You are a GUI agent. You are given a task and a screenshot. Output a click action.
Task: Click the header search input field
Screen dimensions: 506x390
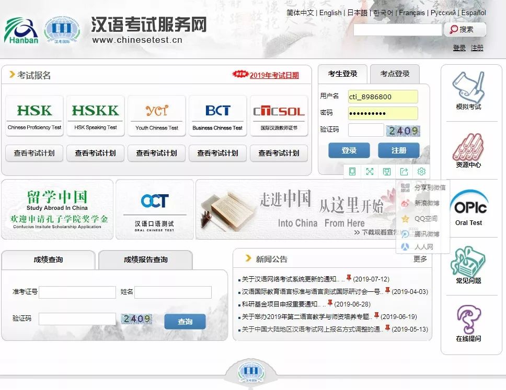tap(398, 30)
